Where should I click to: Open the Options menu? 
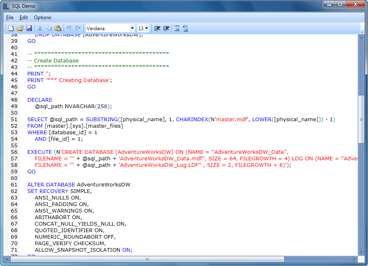[42, 18]
